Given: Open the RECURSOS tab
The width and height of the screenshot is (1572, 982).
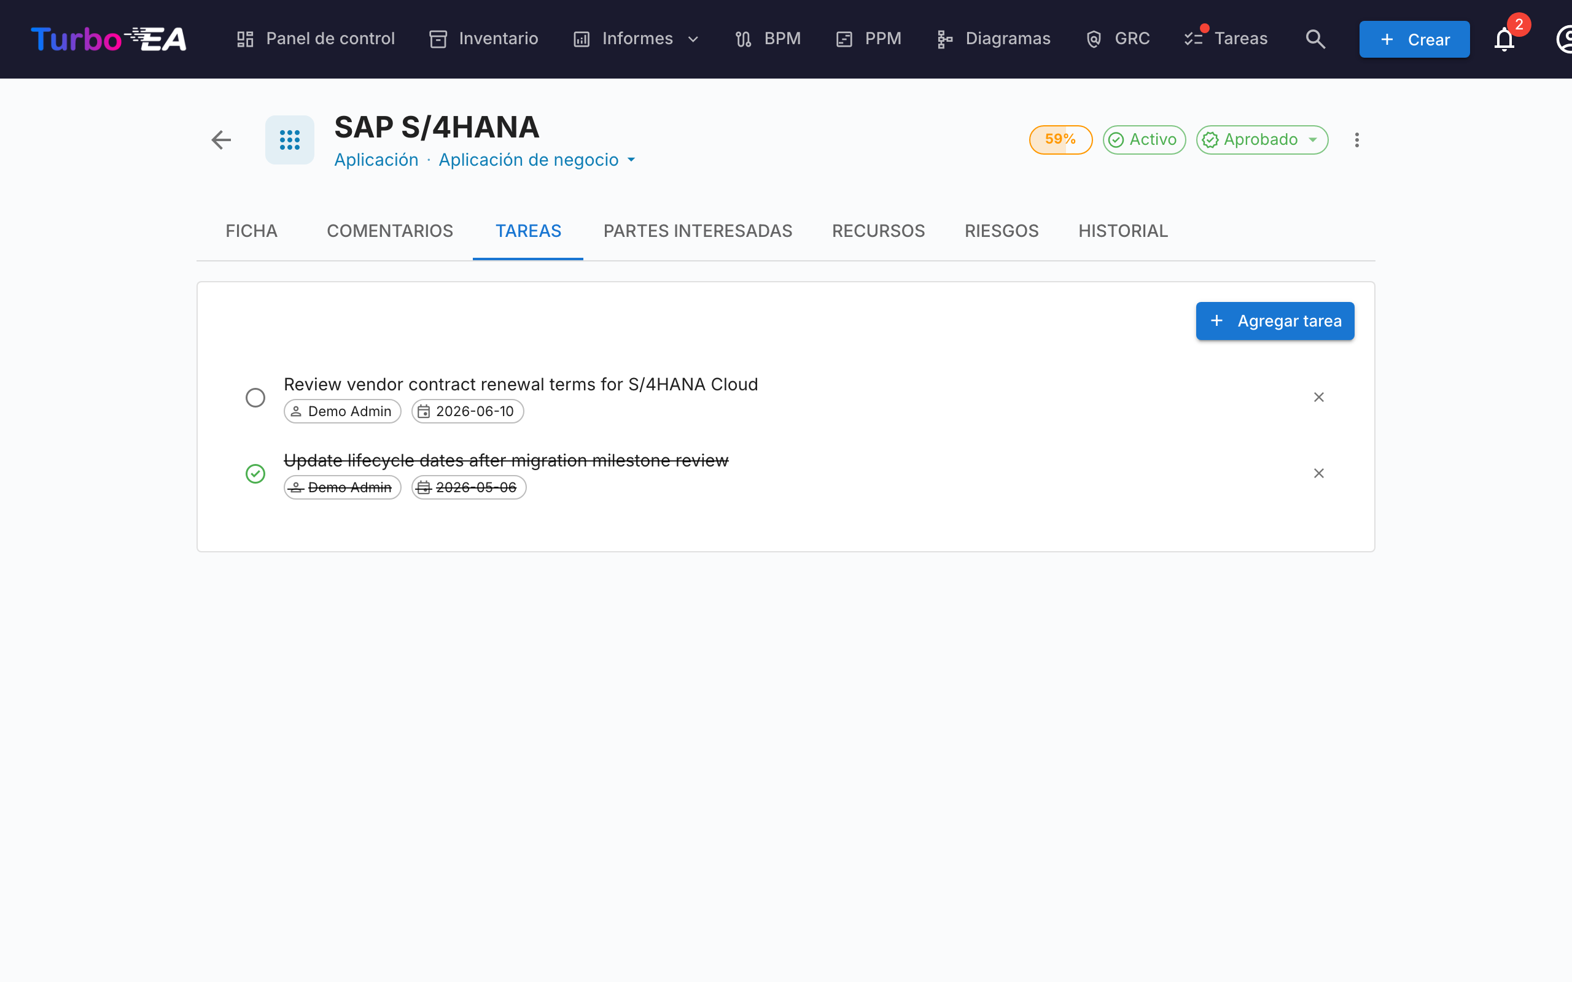Looking at the screenshot, I should pos(878,231).
